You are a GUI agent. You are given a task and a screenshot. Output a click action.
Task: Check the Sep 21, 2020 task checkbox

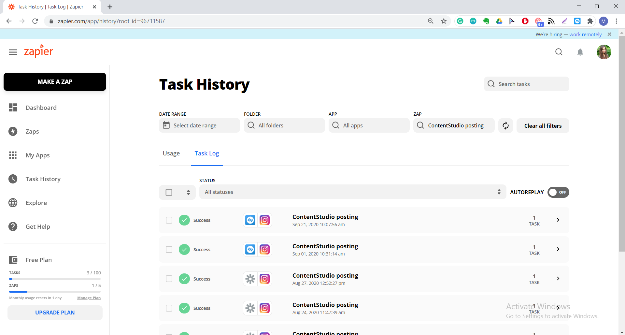(169, 220)
